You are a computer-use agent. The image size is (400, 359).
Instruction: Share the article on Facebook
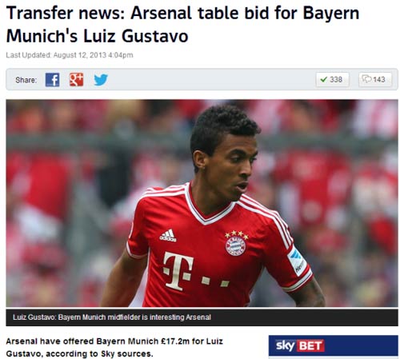pyautogui.click(x=52, y=79)
